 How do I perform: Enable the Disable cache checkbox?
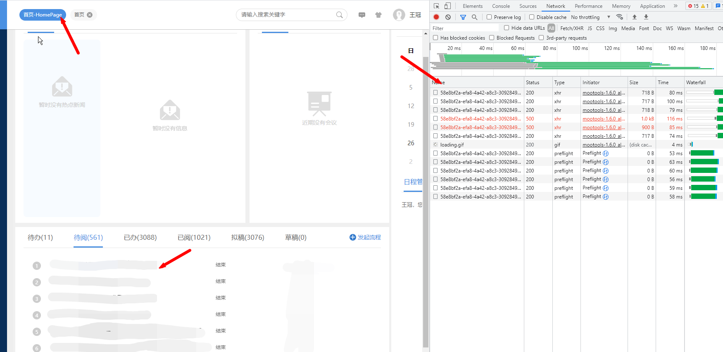pos(532,17)
